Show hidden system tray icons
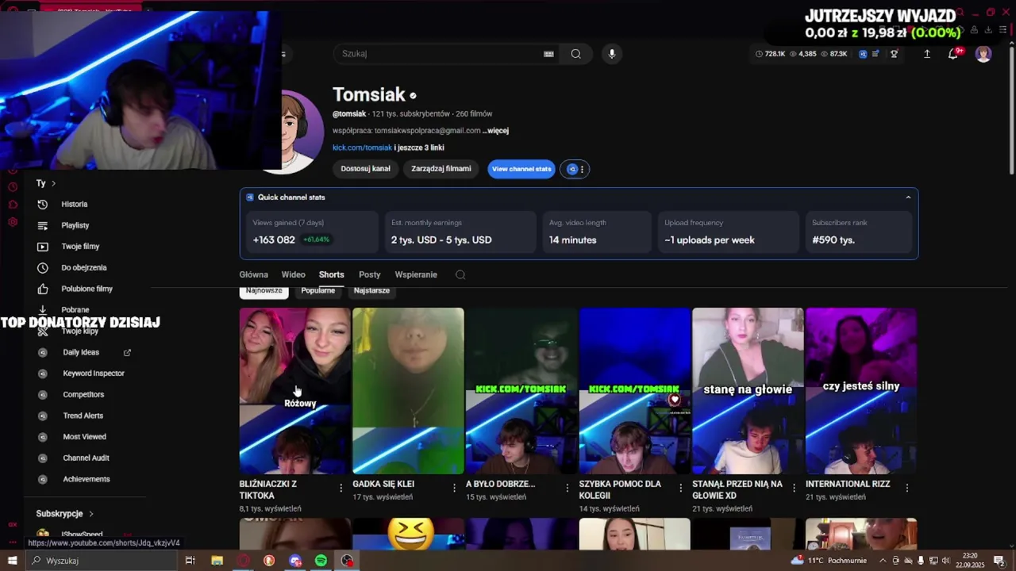This screenshot has height=571, width=1016. 883,561
